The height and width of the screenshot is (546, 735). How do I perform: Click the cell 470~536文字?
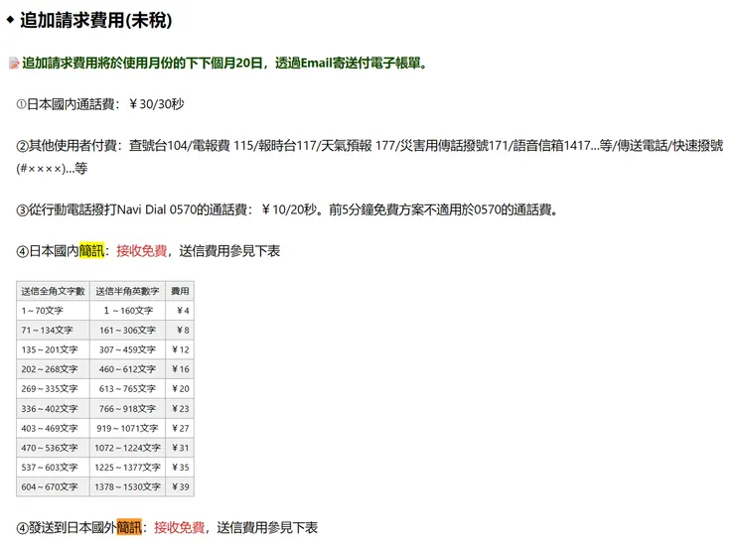[53, 448]
